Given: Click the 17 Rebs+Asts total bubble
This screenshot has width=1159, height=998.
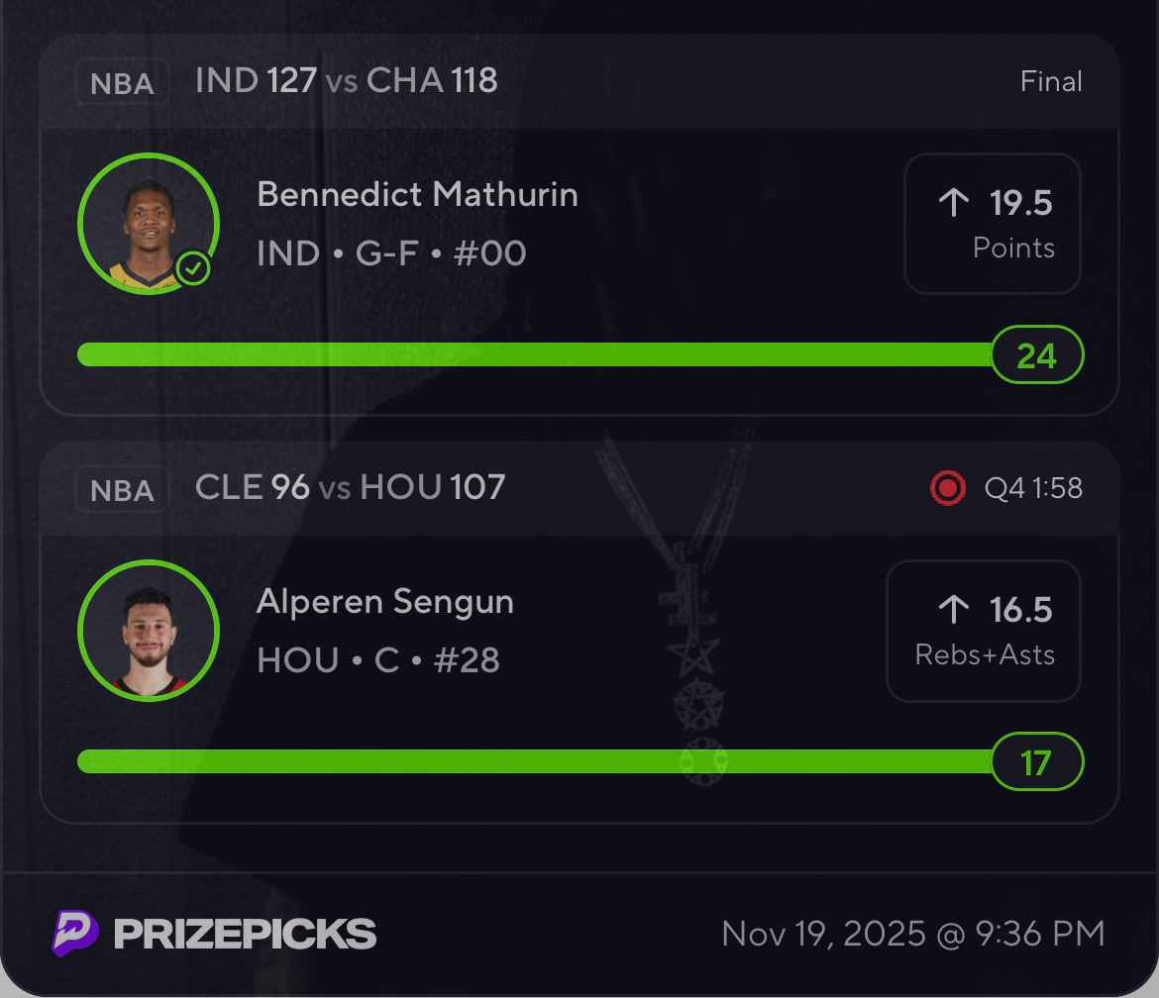Looking at the screenshot, I should pyautogui.click(x=1036, y=761).
